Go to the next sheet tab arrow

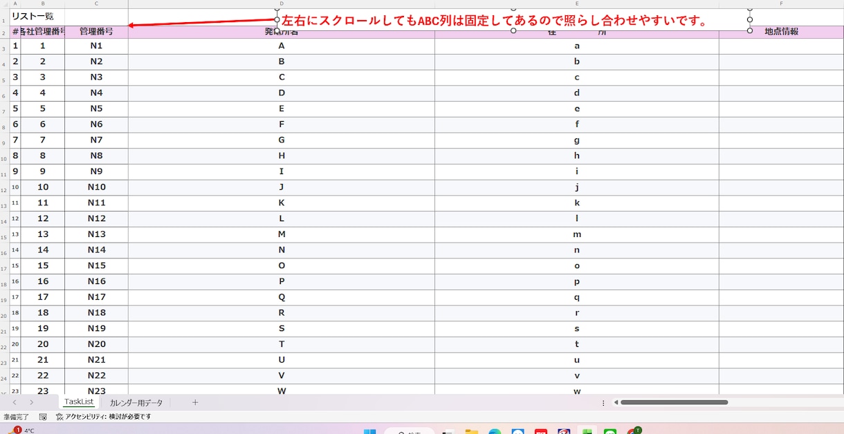point(31,402)
